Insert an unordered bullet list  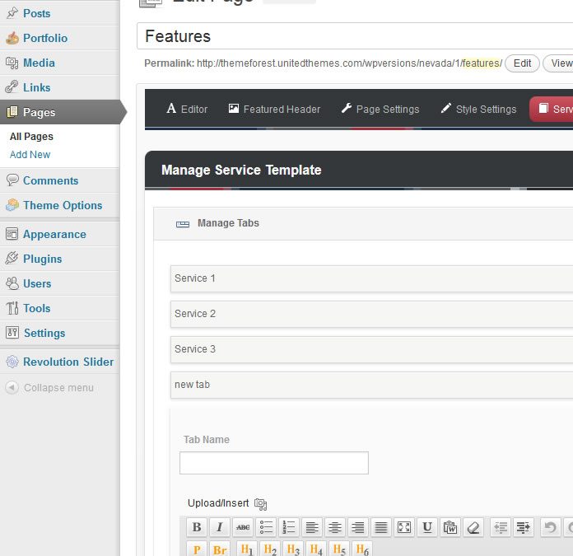[x=266, y=528]
